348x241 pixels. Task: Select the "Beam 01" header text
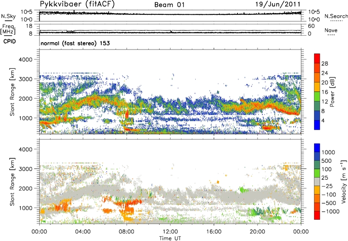point(170,5)
